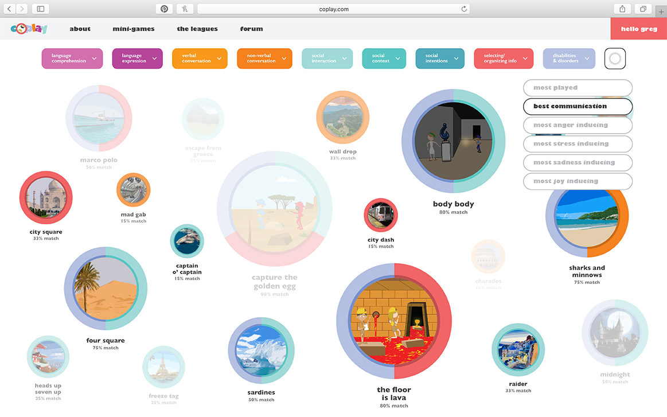The image size is (667, 417).
Task: Toggle the Safari sidebar button
Action: (x=40, y=9)
